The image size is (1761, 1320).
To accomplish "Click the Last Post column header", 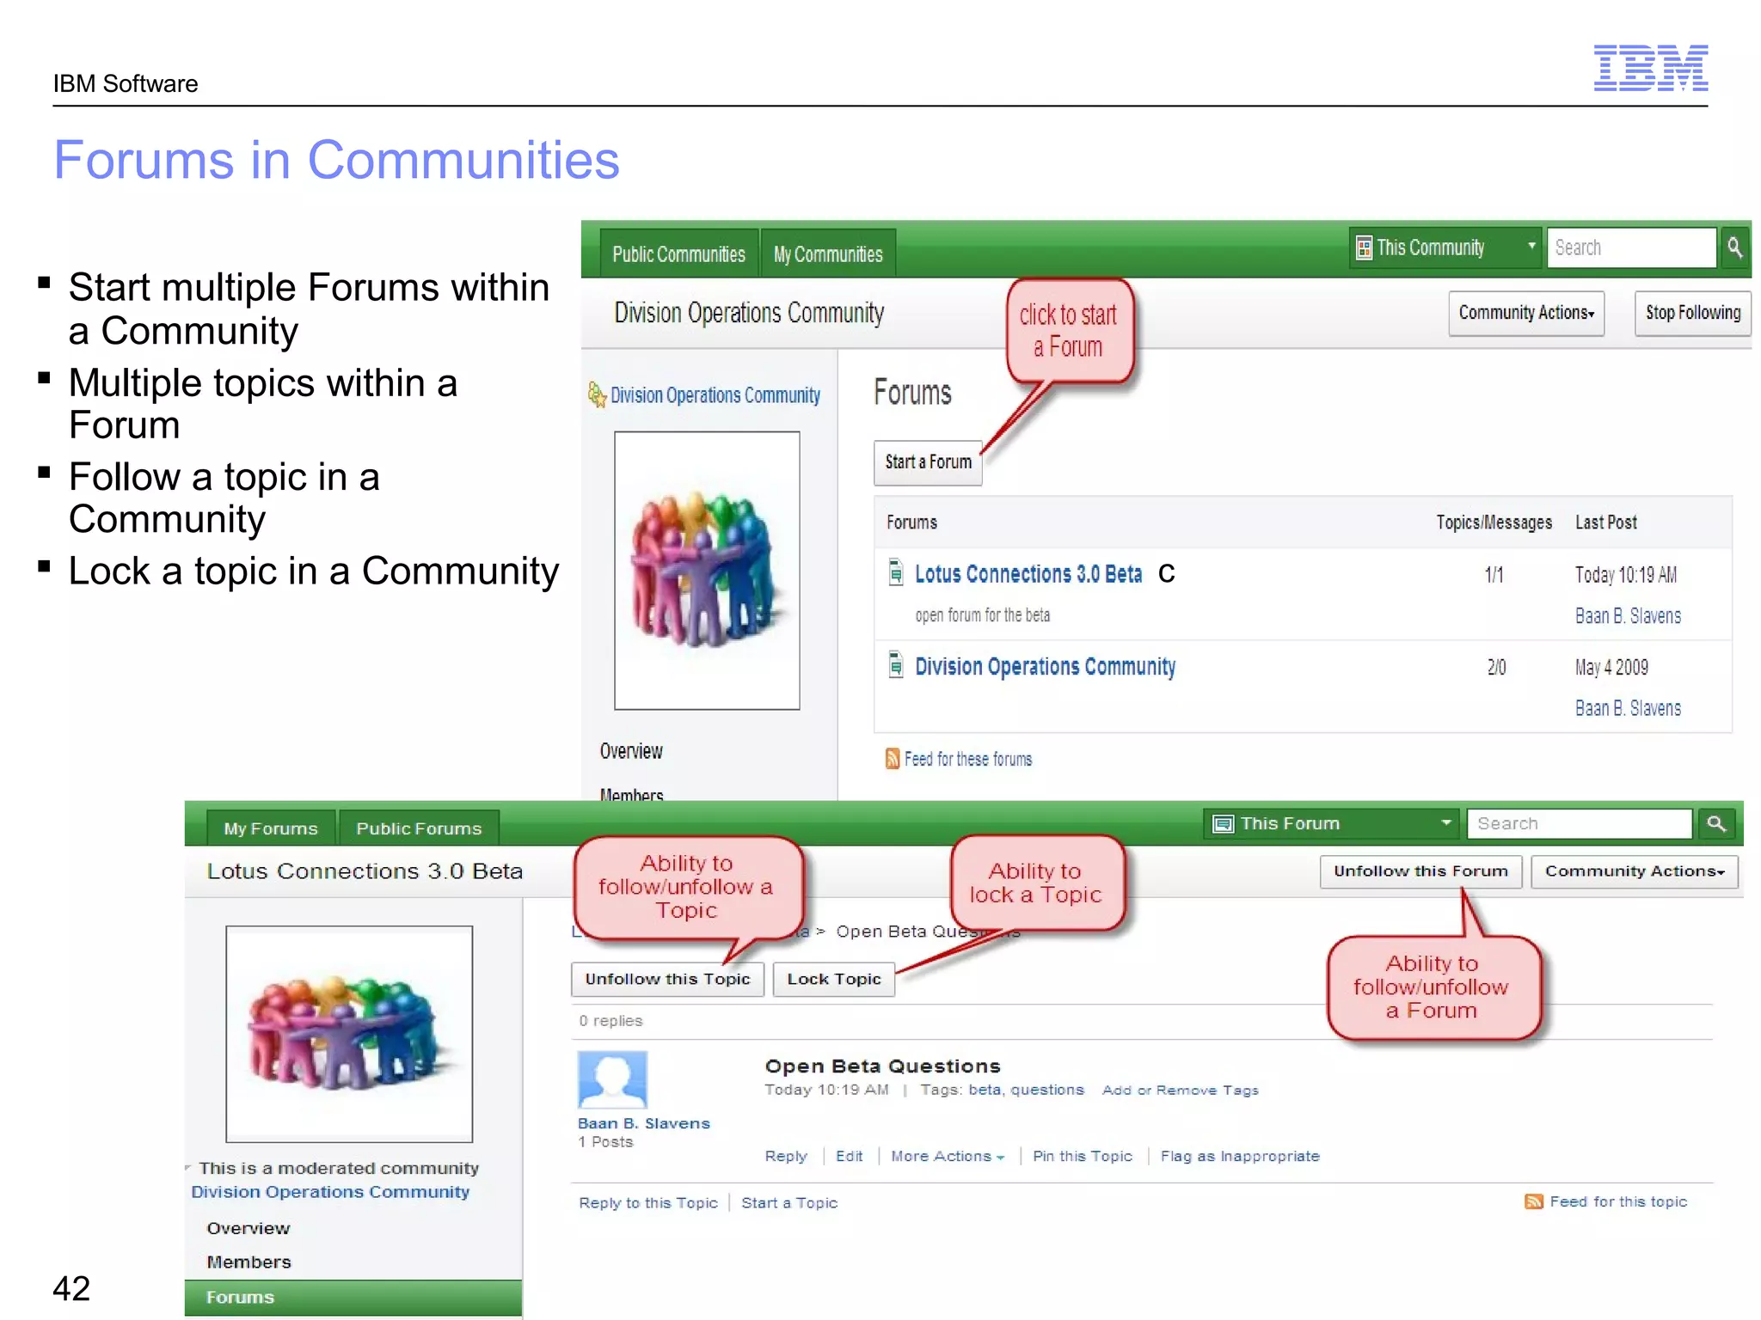I will click(x=1605, y=522).
